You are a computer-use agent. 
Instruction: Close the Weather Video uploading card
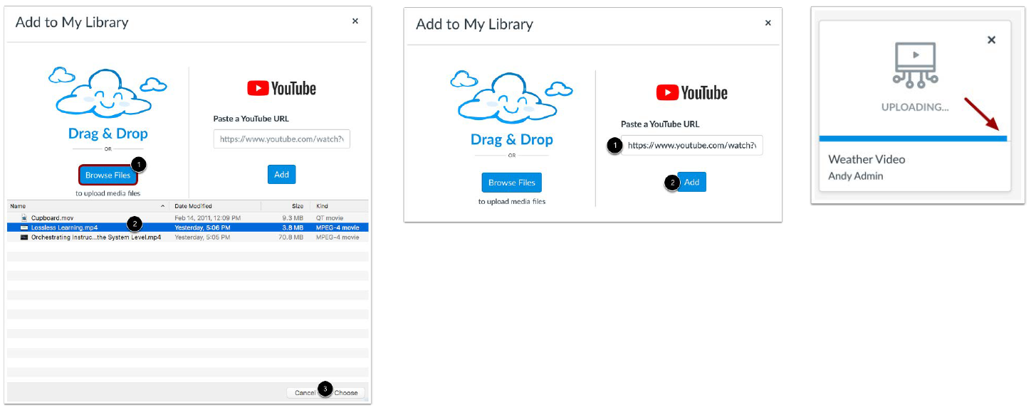[991, 41]
